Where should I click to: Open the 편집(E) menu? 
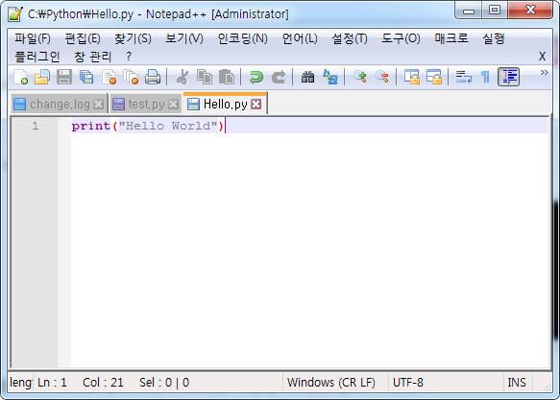[x=83, y=38]
